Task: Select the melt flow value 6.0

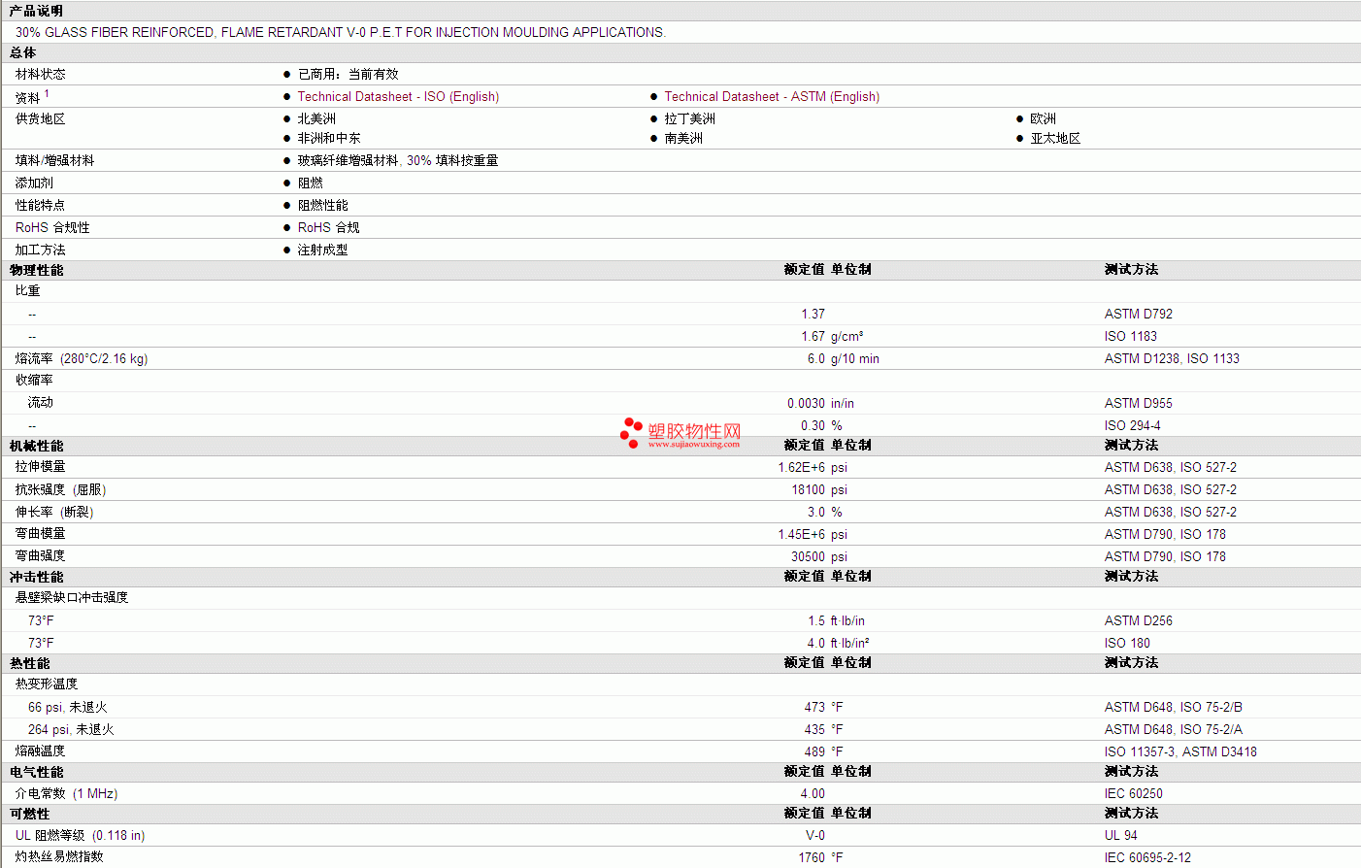Action: 816,358
